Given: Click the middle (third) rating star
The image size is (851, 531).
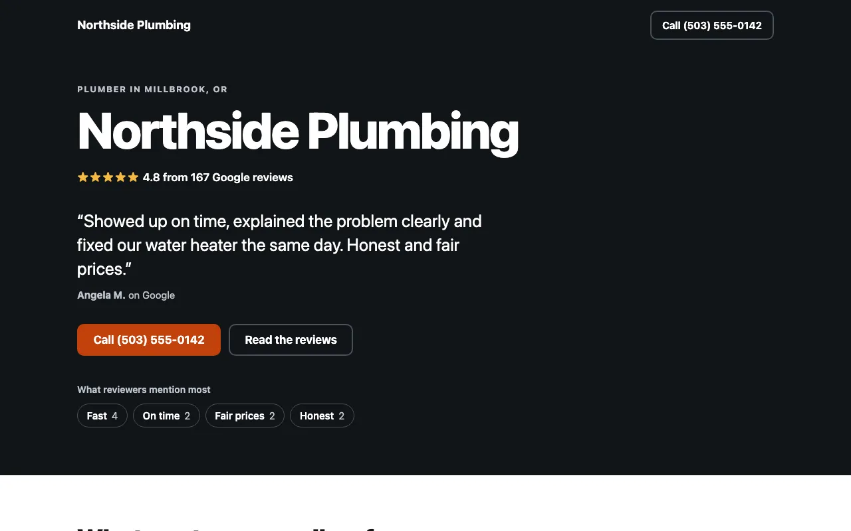Looking at the screenshot, I should coord(108,177).
